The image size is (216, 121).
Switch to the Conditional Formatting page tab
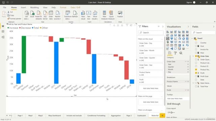(96, 116)
